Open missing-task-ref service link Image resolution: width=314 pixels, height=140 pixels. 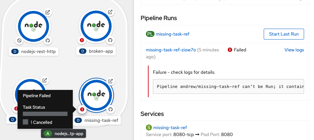click(170, 127)
